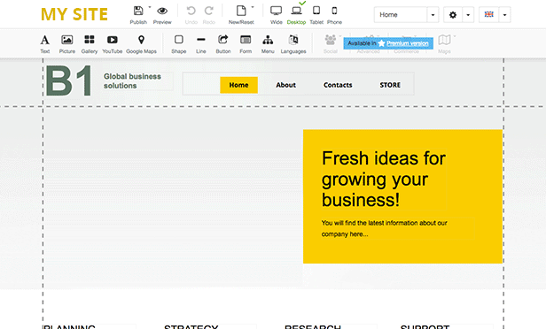Open the Premium version link
The width and height of the screenshot is (546, 329).
click(408, 43)
